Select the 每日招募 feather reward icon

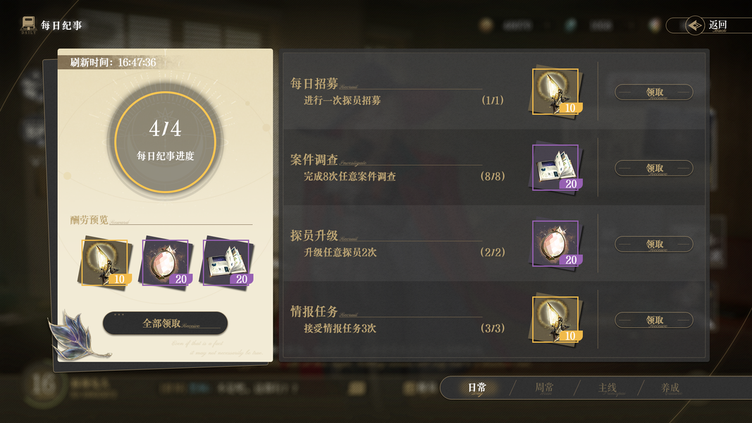tap(556, 92)
